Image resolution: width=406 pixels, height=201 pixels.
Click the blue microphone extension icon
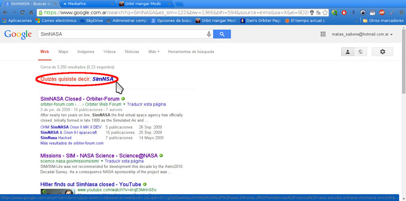point(353,12)
